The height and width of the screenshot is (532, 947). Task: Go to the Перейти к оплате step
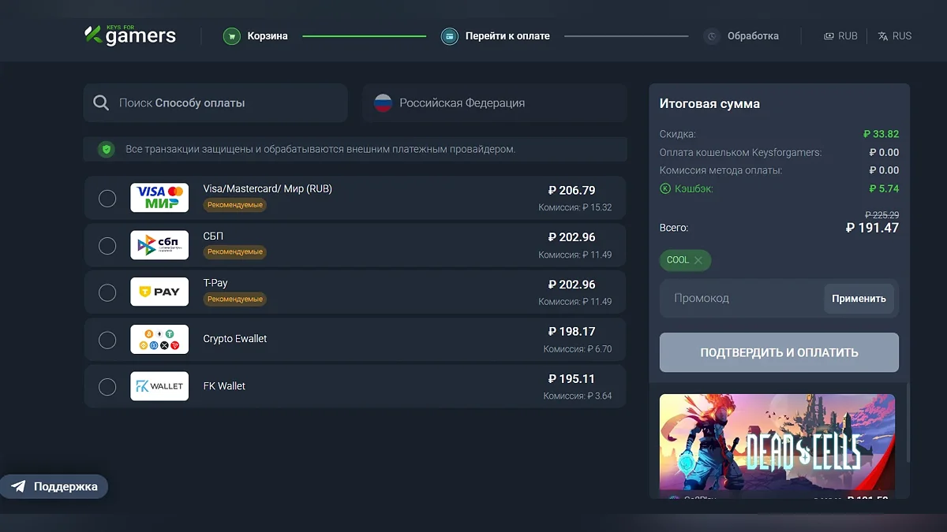pos(496,36)
